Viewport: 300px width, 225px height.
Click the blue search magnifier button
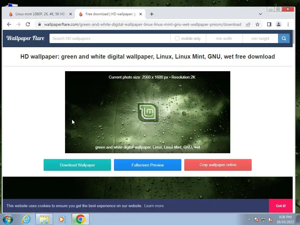point(284,38)
